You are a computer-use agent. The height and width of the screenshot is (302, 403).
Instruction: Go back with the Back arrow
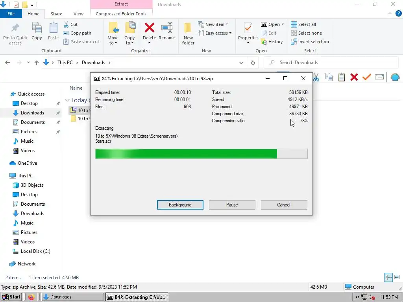(x=7, y=63)
